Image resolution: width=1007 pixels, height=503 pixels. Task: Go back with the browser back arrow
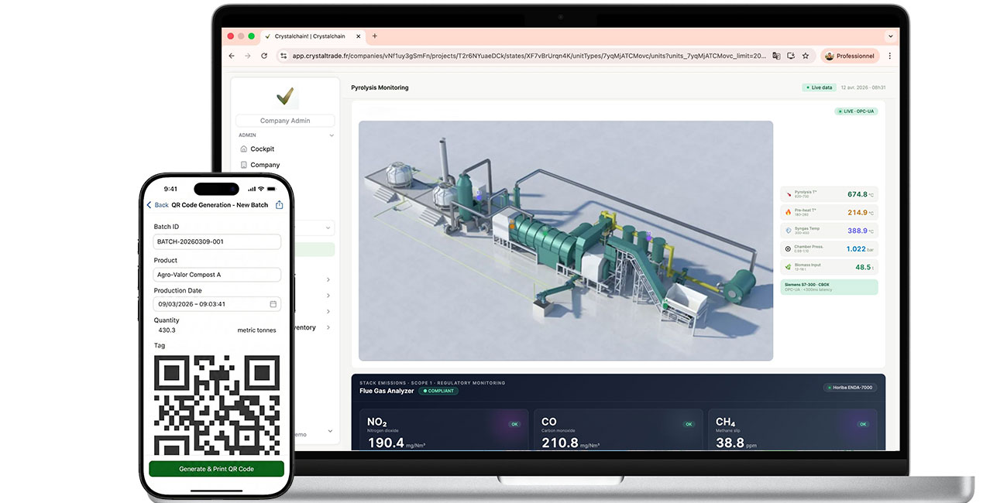(232, 56)
